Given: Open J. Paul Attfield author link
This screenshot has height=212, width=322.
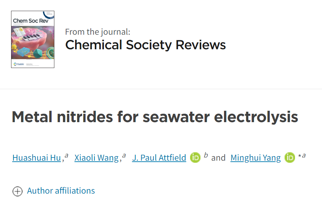Looking at the screenshot, I should [x=159, y=158].
